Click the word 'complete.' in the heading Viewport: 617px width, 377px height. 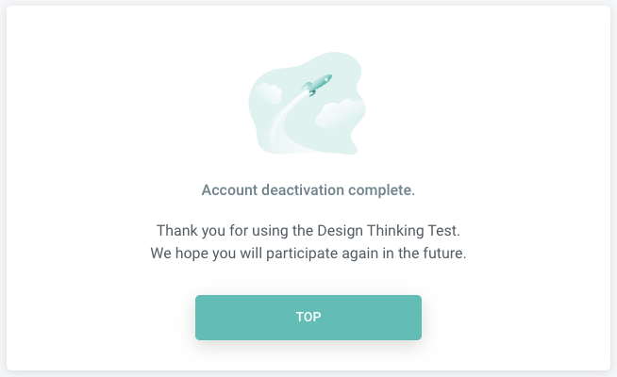[381, 190]
